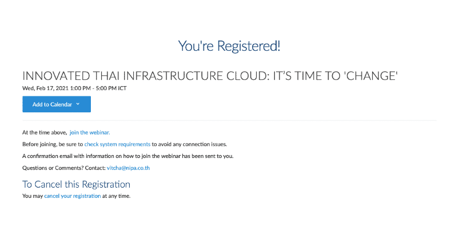459x227 pixels.
Task: Open the join the webinar link
Action: (90, 132)
